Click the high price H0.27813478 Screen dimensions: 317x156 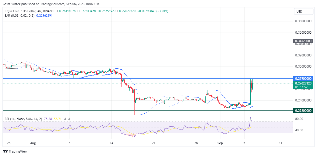point(87,11)
